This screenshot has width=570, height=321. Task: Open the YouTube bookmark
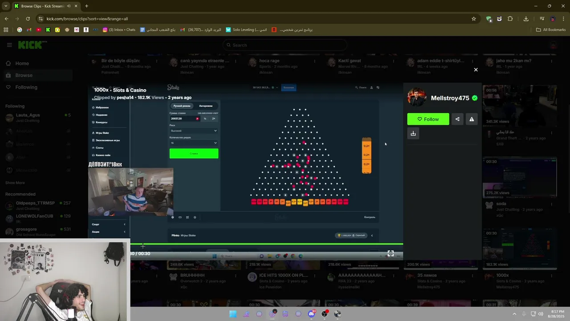[x=38, y=30]
